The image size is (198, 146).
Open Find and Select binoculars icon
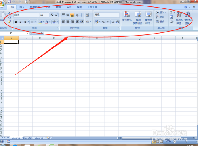point(188,14)
